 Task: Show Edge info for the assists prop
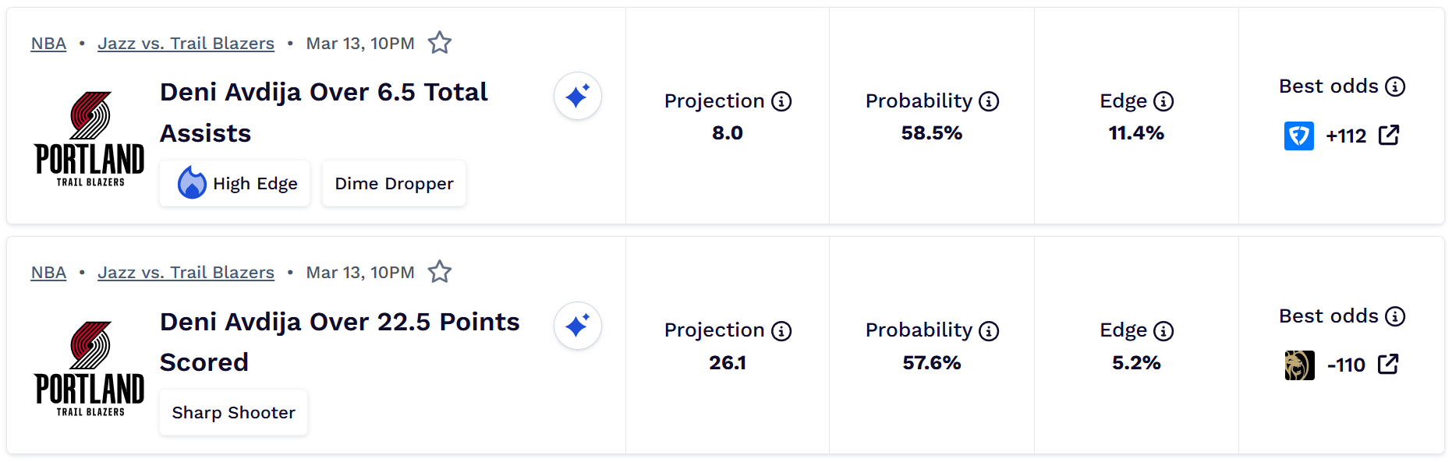pyautogui.click(x=1163, y=101)
